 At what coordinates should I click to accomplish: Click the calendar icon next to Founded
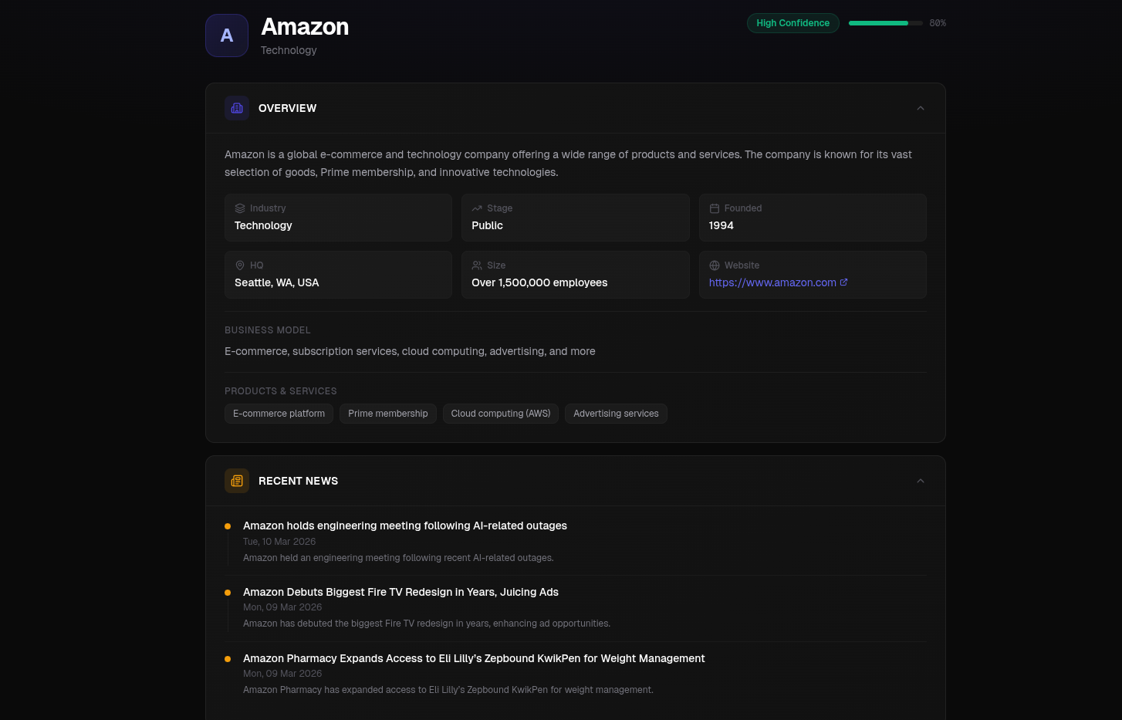(715, 208)
